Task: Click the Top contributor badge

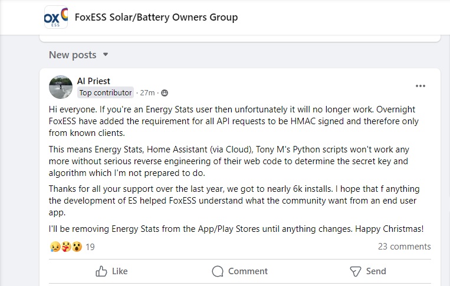Action: 106,92
